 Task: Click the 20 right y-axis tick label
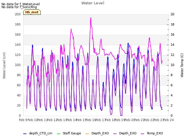(172, 14)
